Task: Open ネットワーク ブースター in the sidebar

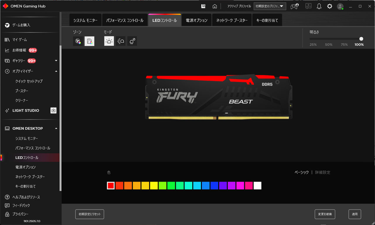Action: pyautogui.click(x=30, y=177)
